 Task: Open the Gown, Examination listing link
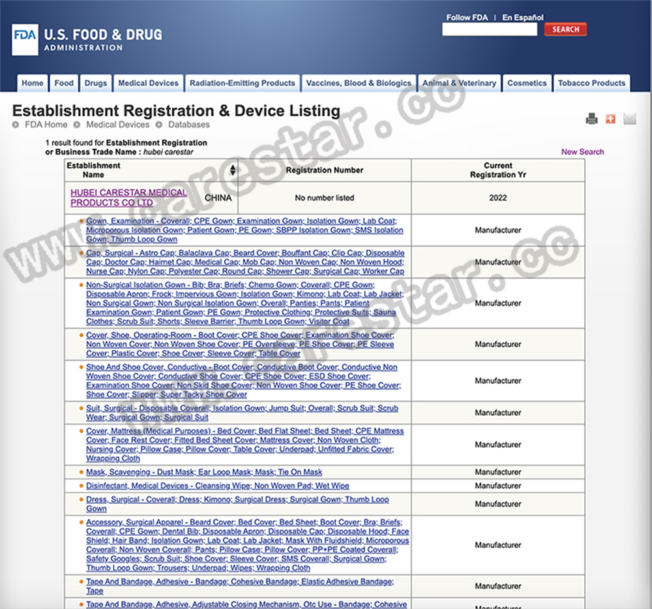tap(244, 230)
